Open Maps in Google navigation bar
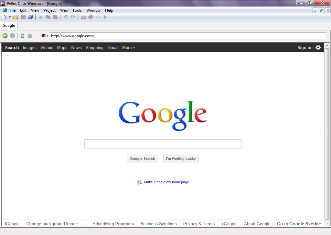This screenshot has width=331, height=235. (x=62, y=48)
